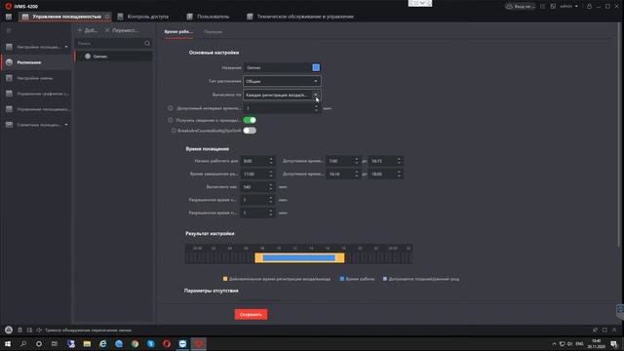Click start allowed time field 7:00

click(342, 161)
